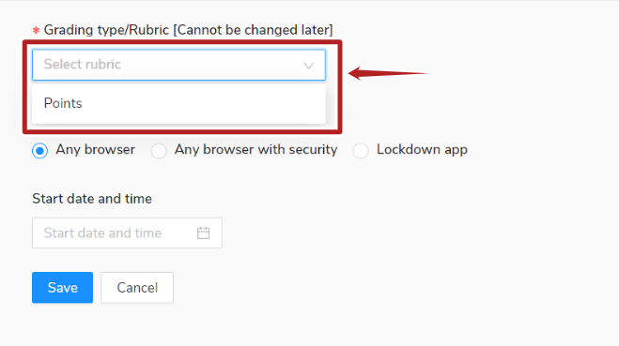619x346 pixels.
Task: Click the rubric dropdown chevron arrow
Action: (x=309, y=66)
